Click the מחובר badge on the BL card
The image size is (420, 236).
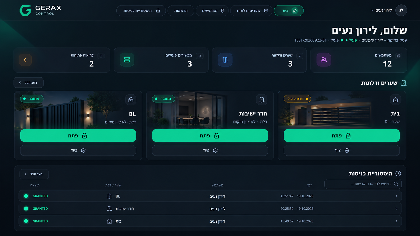(x=32, y=99)
